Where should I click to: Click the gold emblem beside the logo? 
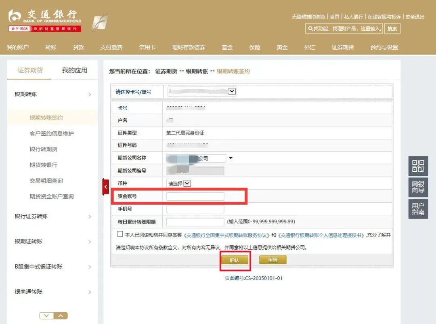pyautogui.click(x=99, y=22)
